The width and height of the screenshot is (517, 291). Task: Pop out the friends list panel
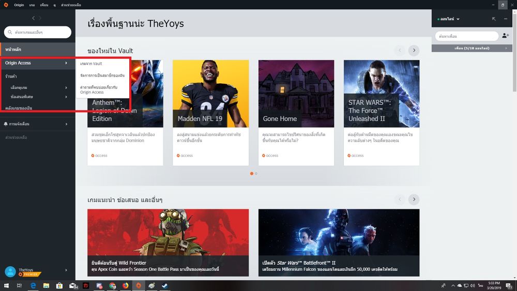click(494, 19)
